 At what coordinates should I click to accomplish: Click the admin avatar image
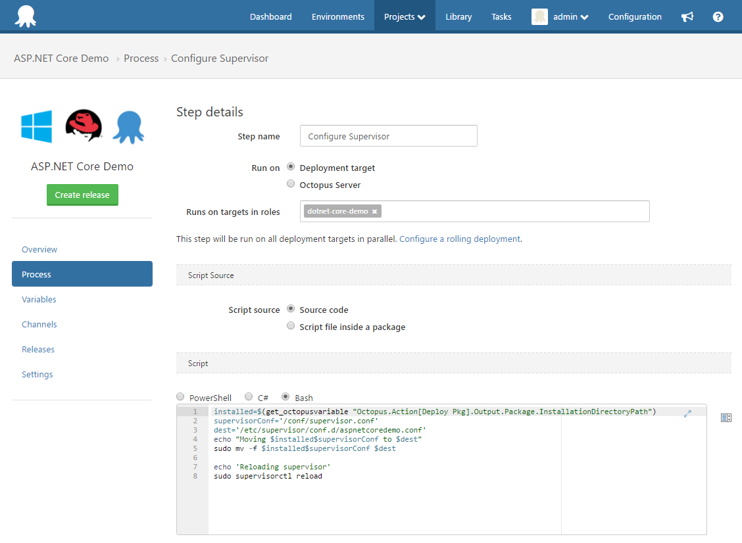click(539, 16)
